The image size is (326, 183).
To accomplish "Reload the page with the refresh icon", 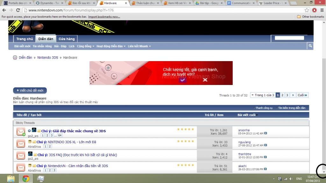I will 18,10.
